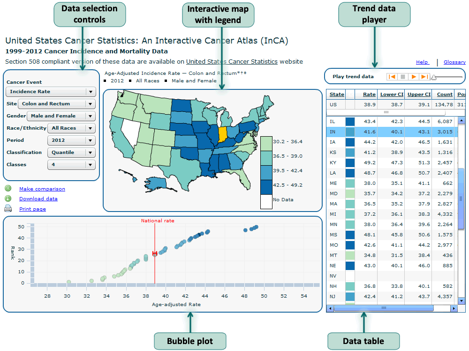Sort table by Rate column header

tap(369, 95)
